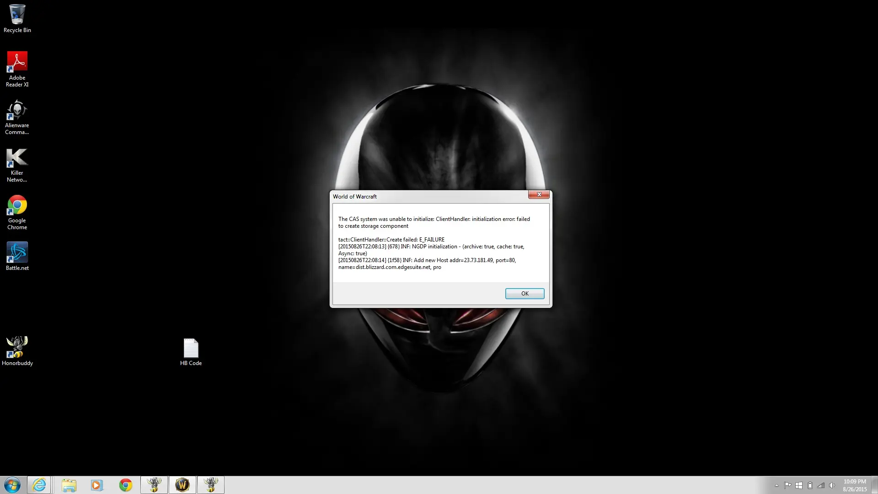This screenshot has height=494, width=878.
Task: Open Windows Media Player from the taskbar
Action: coord(97,485)
